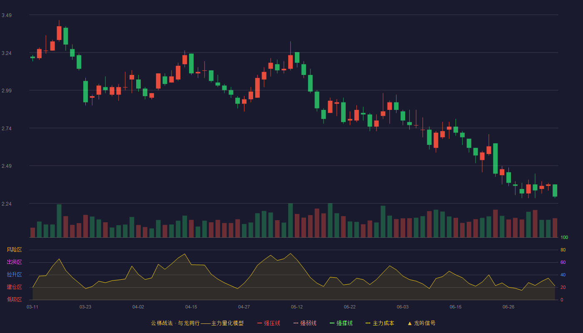Toggle the 强弱线 pink dashed legend icon
Viewport: 583px width, 333px height.
[296, 323]
